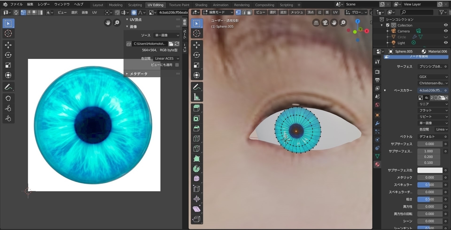The height and width of the screenshot is (230, 451).
Task: Select the move tool in UV editor toolbar
Action: pos(8,45)
